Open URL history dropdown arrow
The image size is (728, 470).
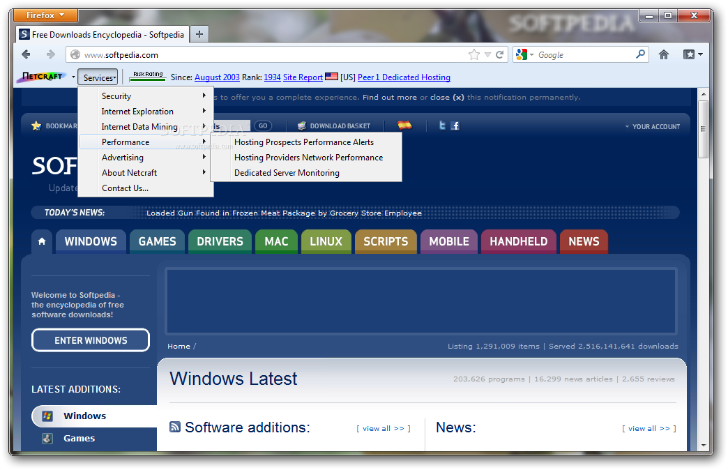[487, 55]
